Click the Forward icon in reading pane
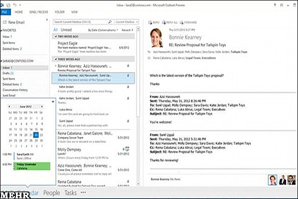 coord(181,23)
